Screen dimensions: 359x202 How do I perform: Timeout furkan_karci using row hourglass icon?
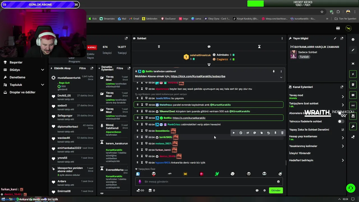(142, 150)
